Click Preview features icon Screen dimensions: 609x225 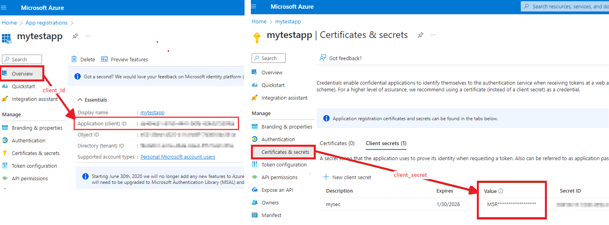point(104,59)
